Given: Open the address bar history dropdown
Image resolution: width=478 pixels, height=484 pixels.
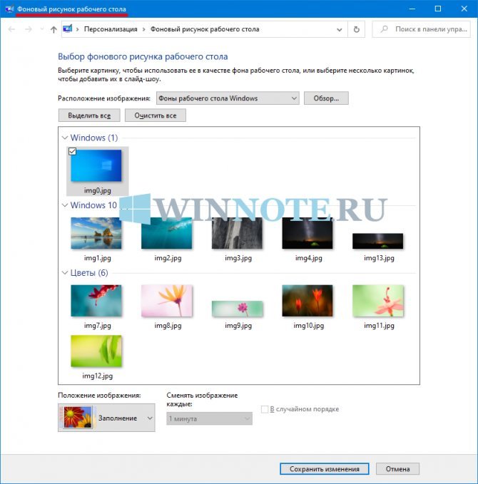Looking at the screenshot, I should pyautogui.click(x=340, y=30).
